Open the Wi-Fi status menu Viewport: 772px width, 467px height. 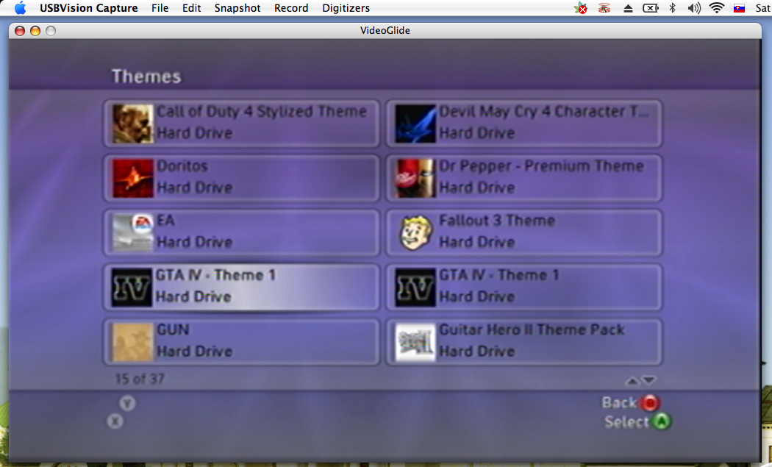717,8
